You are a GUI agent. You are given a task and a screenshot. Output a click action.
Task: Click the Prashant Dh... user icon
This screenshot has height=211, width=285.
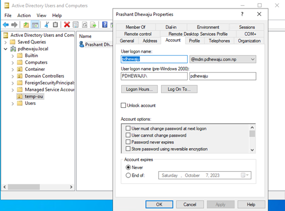coord(81,44)
